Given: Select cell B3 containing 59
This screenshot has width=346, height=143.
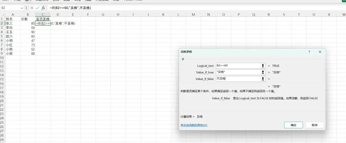Looking at the screenshot, I should click(28, 28).
